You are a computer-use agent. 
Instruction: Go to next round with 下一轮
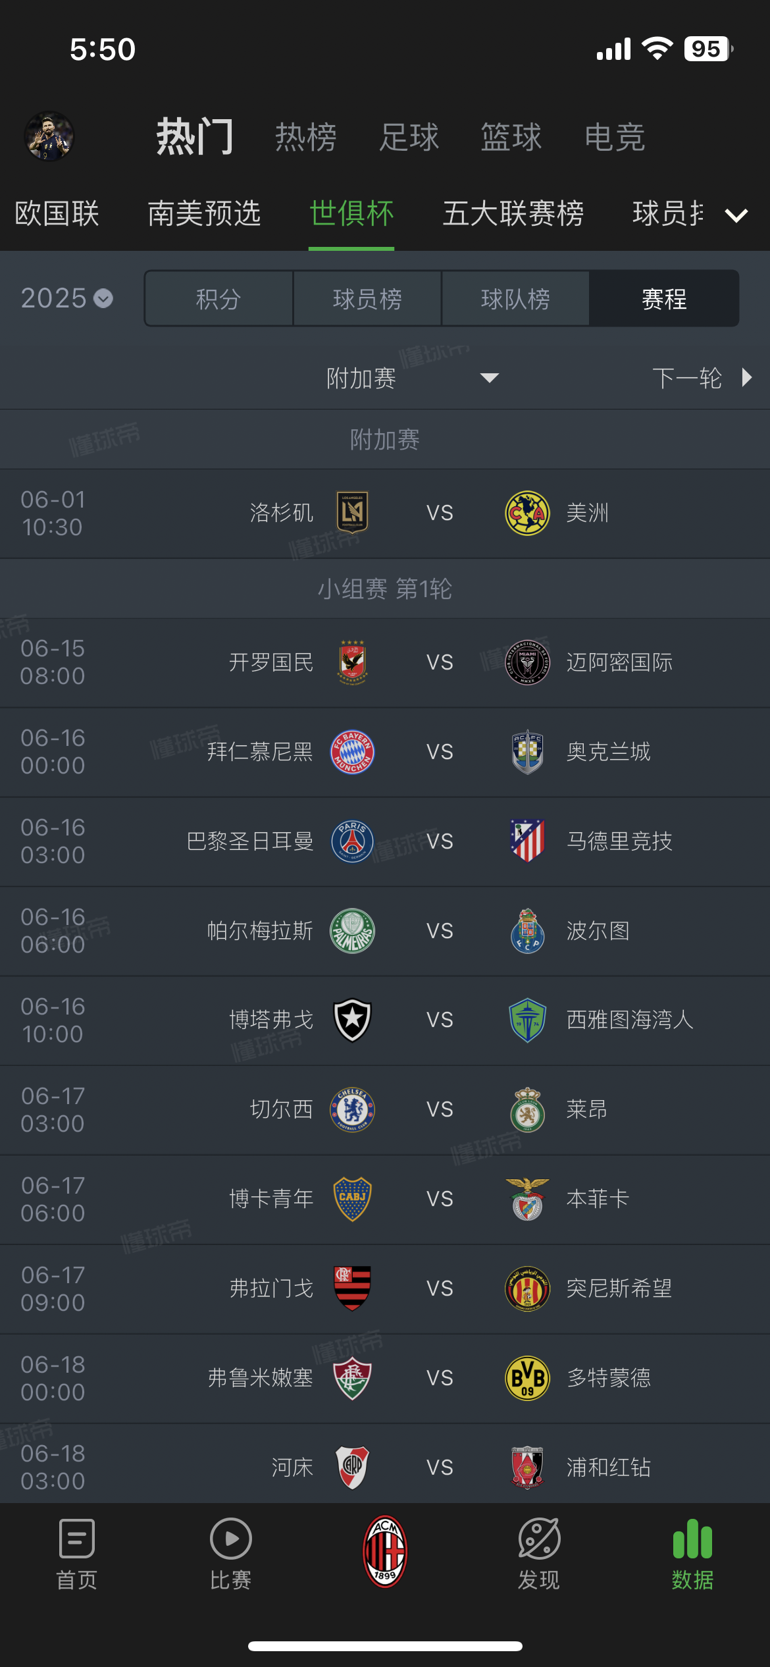701,378
